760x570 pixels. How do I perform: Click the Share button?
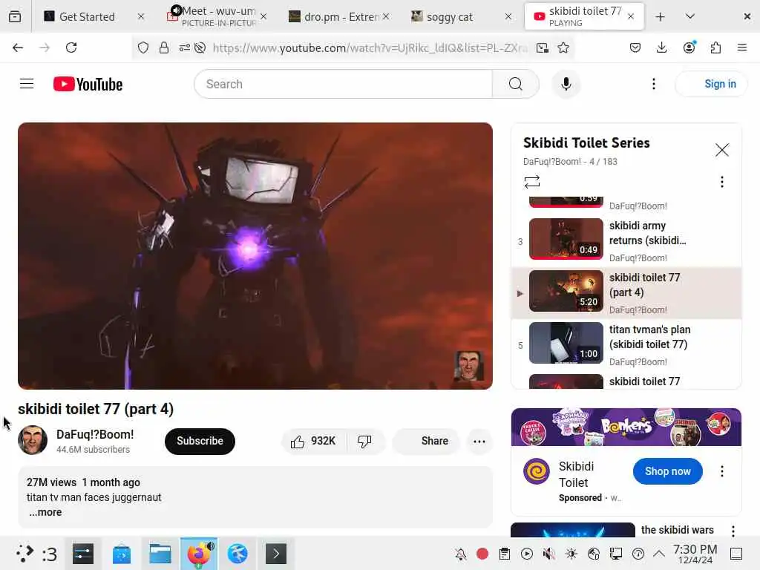point(425,441)
